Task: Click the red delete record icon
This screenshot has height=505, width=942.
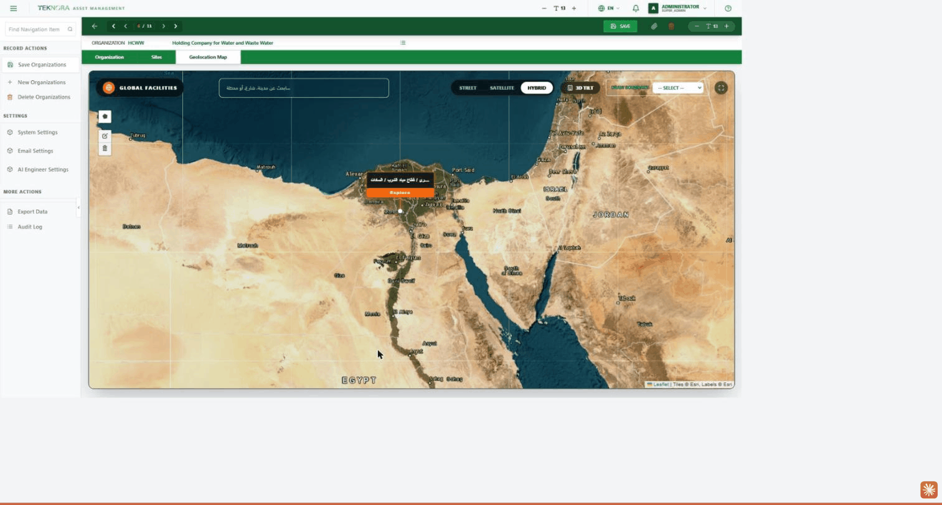Action: pos(671,26)
